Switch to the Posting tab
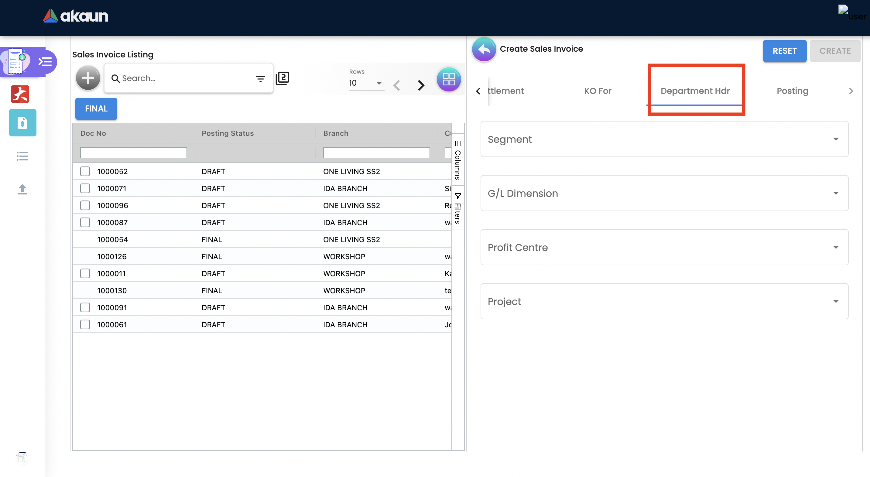This screenshot has width=870, height=477. 792,91
